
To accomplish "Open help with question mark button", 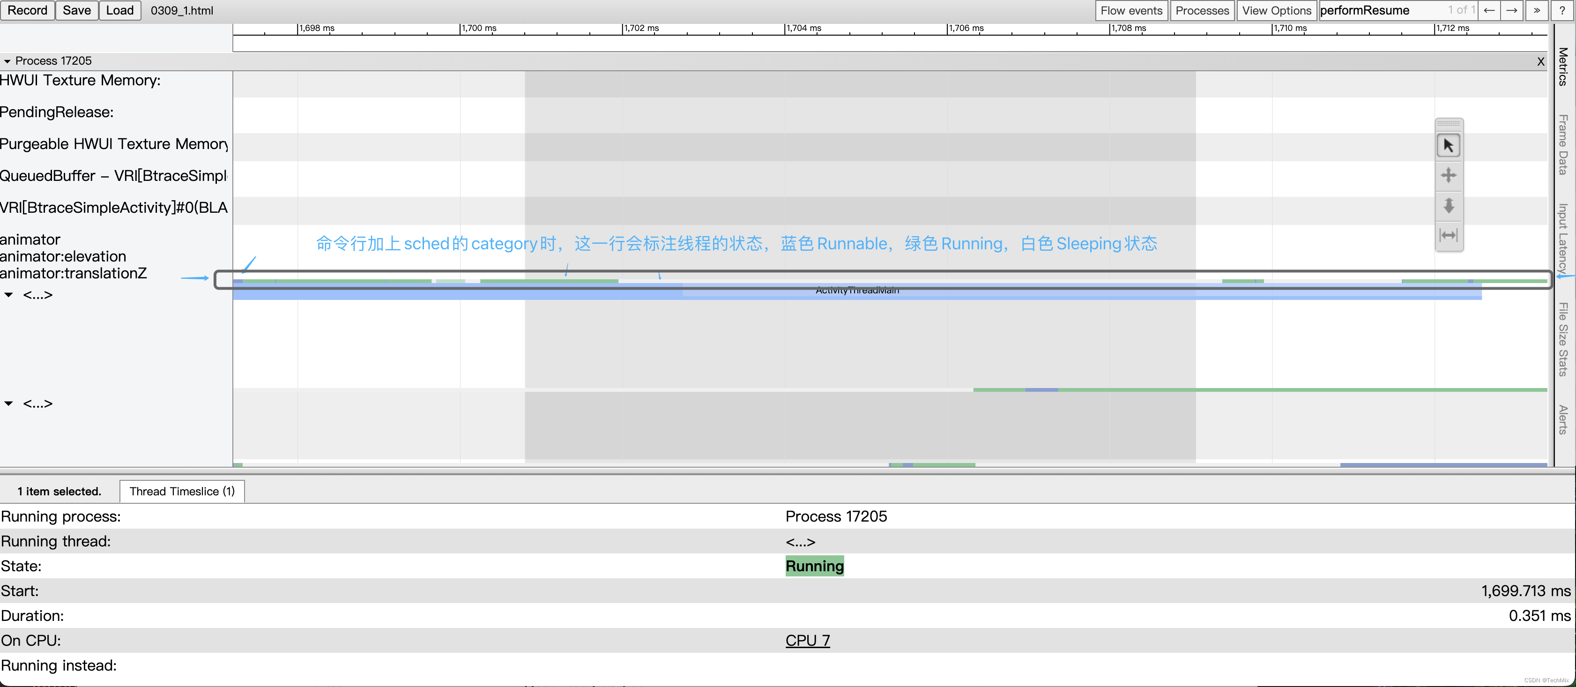I will coord(1562,10).
